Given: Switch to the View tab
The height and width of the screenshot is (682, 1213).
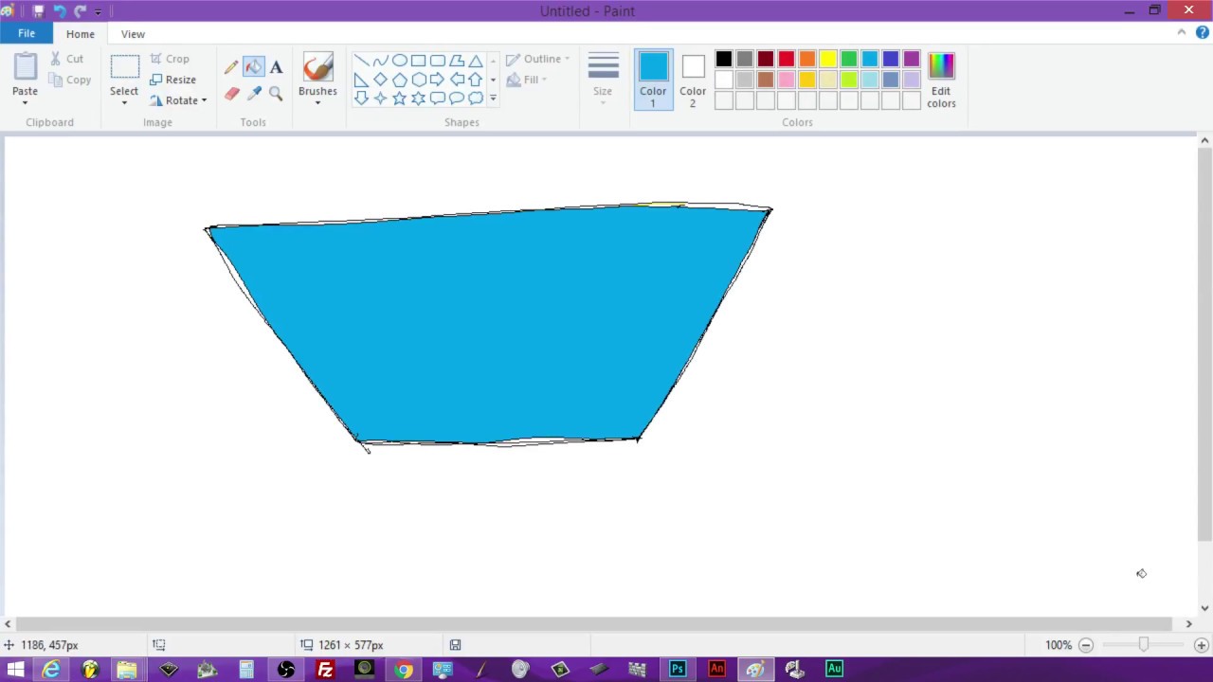Looking at the screenshot, I should (x=133, y=33).
